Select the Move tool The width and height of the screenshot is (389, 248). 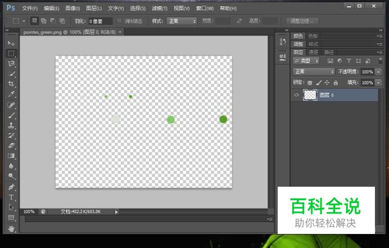pos(11,43)
